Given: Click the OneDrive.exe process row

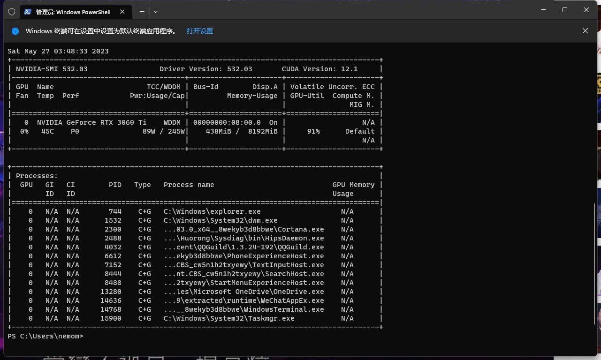Looking at the screenshot, I should 195,292.
